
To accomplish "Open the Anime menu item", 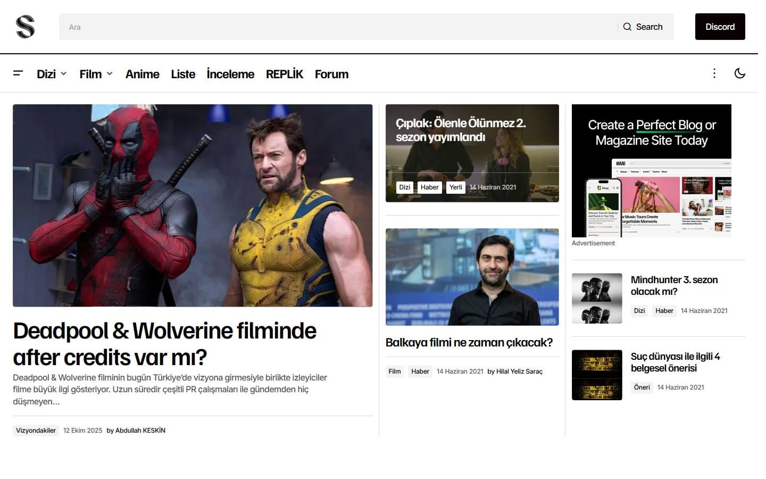I will [x=142, y=74].
